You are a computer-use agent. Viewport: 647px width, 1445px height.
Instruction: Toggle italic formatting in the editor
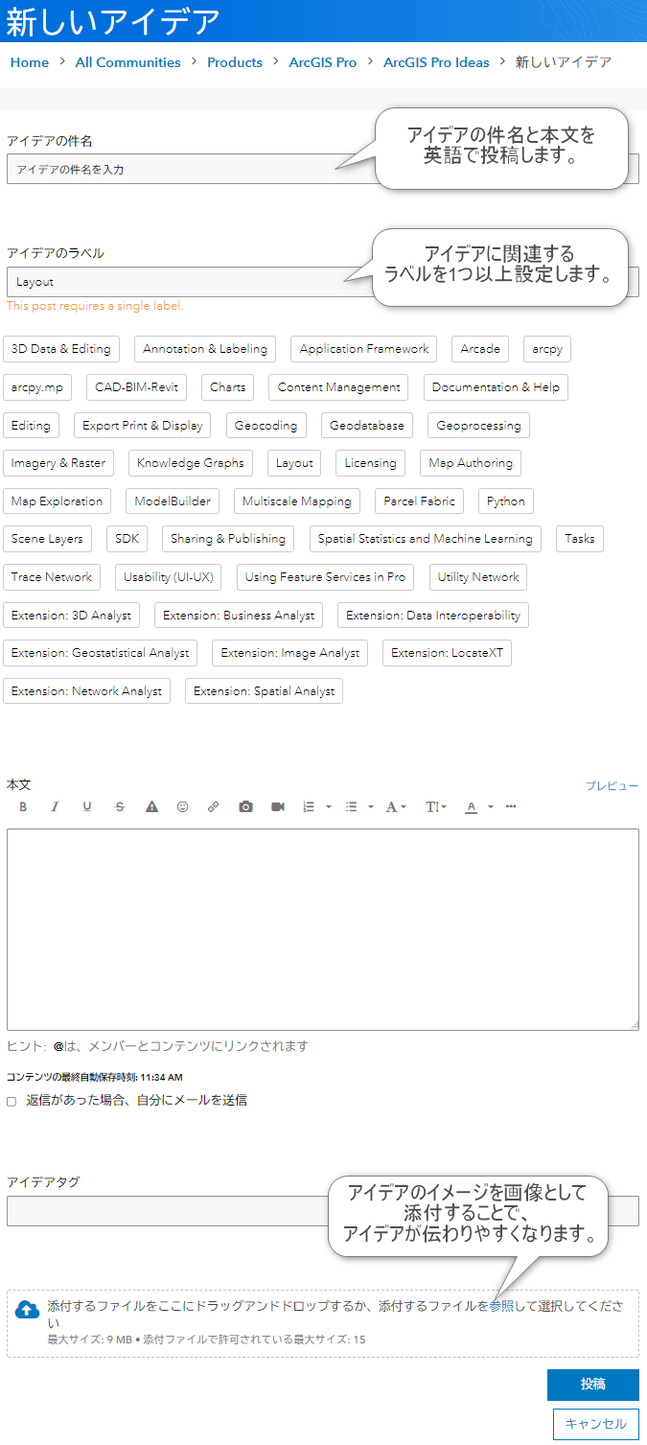(x=55, y=807)
